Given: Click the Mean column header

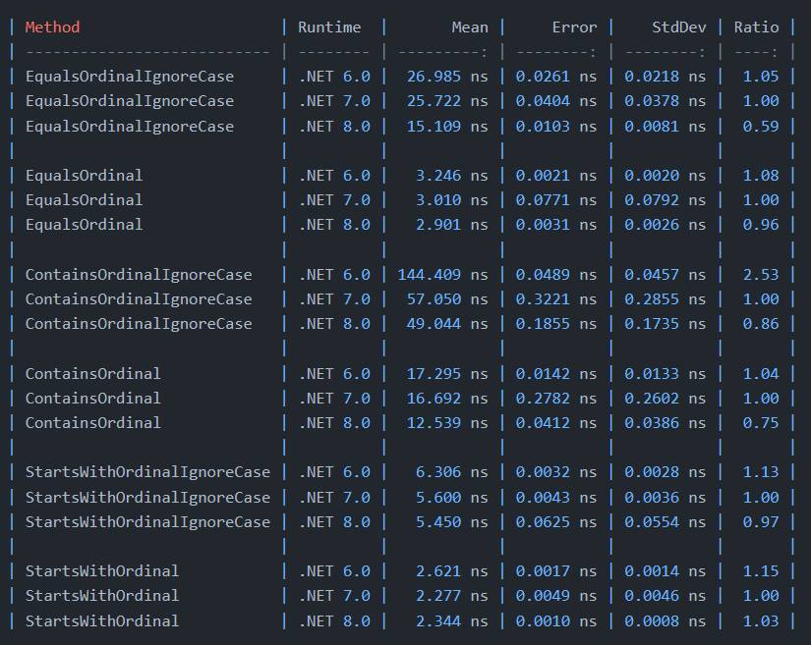Looking at the screenshot, I should [469, 27].
